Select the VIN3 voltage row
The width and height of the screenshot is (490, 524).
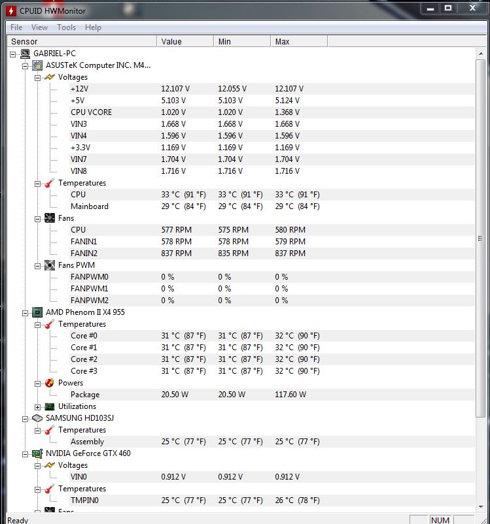tap(271, 124)
